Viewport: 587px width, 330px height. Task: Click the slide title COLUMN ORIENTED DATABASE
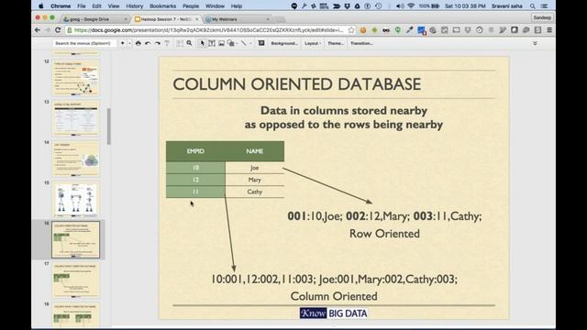(x=297, y=84)
